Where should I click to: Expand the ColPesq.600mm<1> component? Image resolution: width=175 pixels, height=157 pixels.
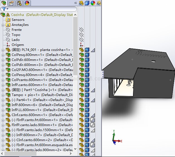[3, 55]
